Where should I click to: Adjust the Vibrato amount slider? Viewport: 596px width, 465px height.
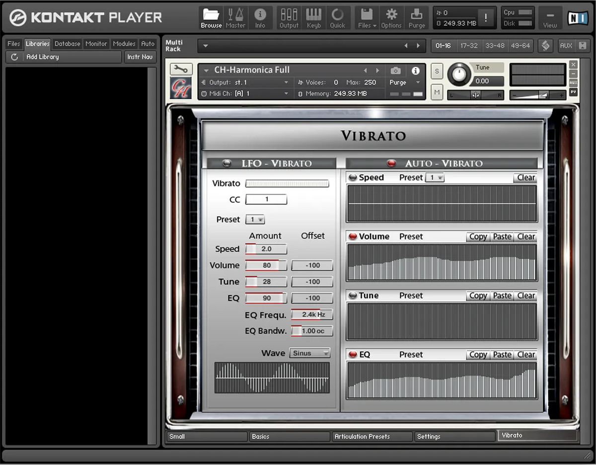(287, 184)
